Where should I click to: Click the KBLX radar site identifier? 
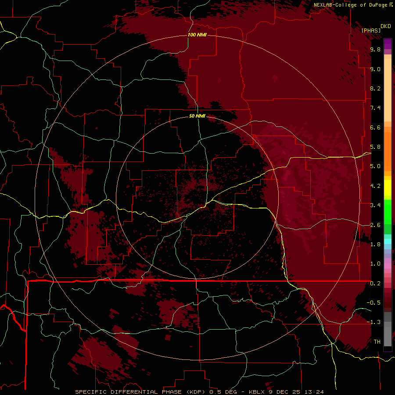click(258, 392)
